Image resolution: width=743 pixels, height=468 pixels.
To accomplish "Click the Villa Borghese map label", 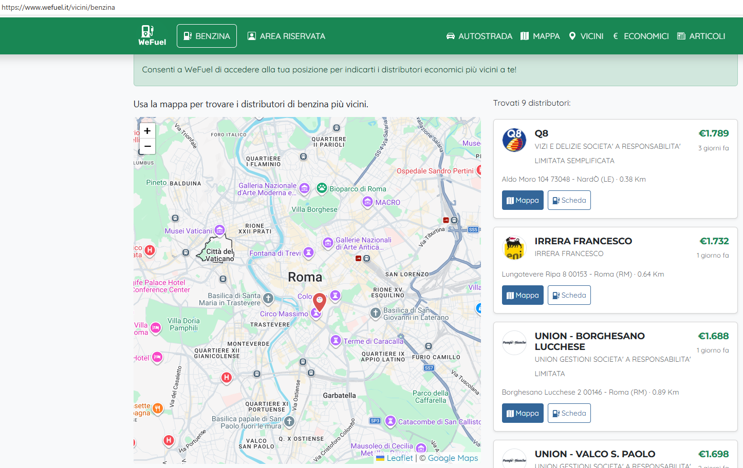I will (314, 209).
